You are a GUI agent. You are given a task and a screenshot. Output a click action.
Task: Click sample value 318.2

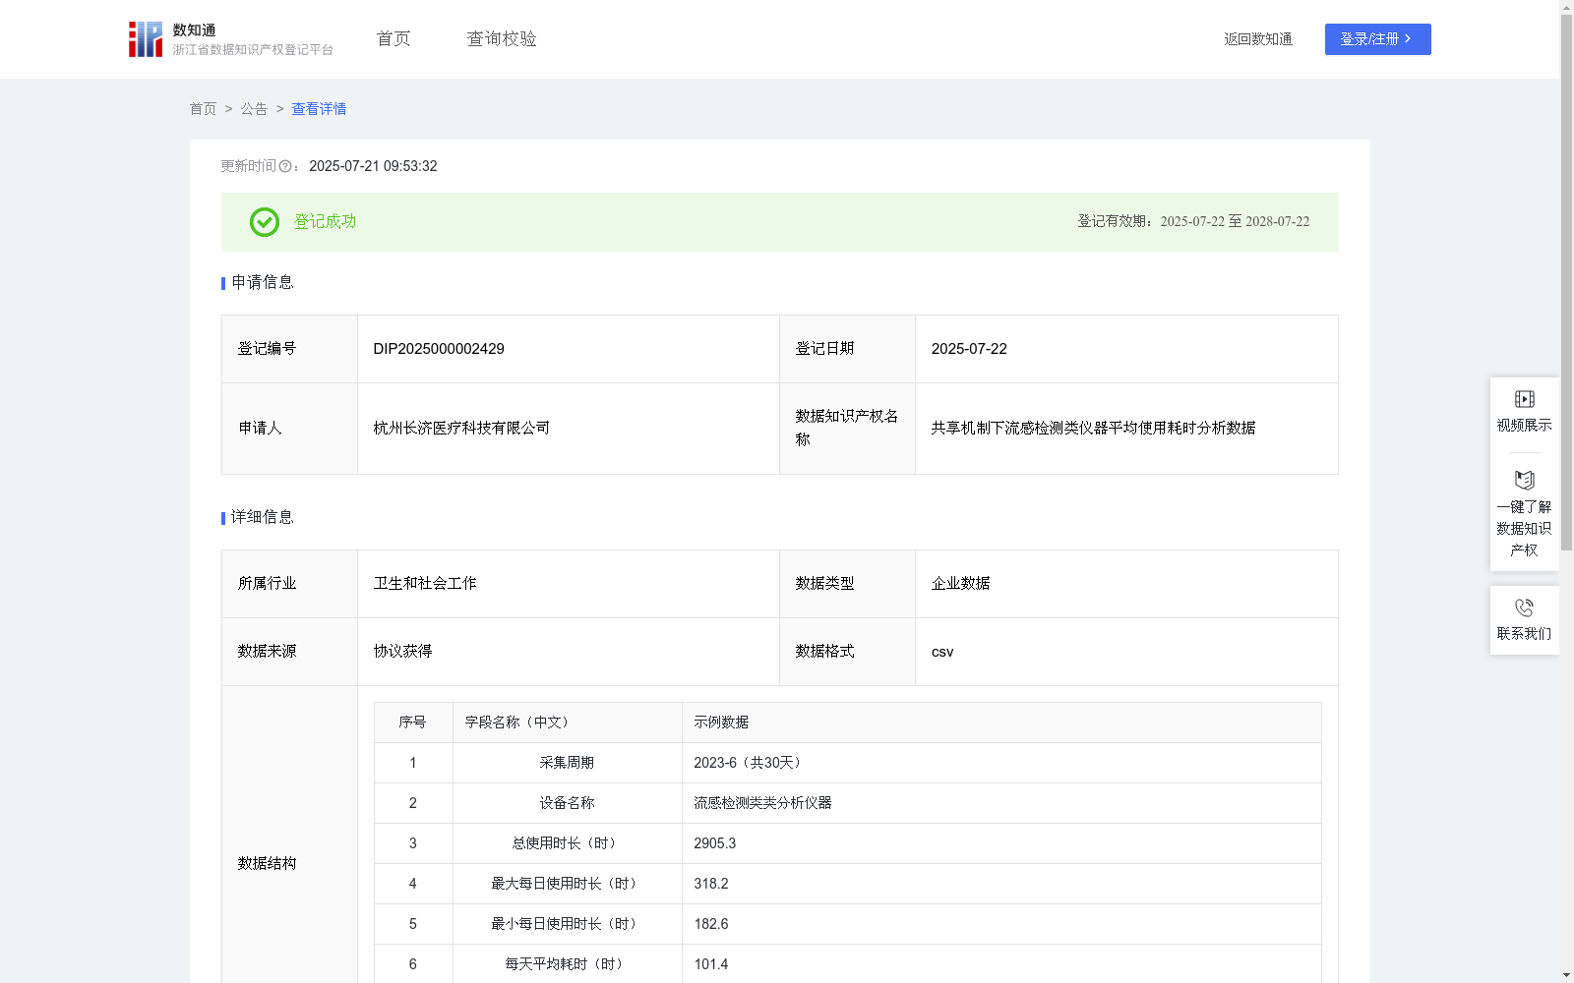point(711,884)
